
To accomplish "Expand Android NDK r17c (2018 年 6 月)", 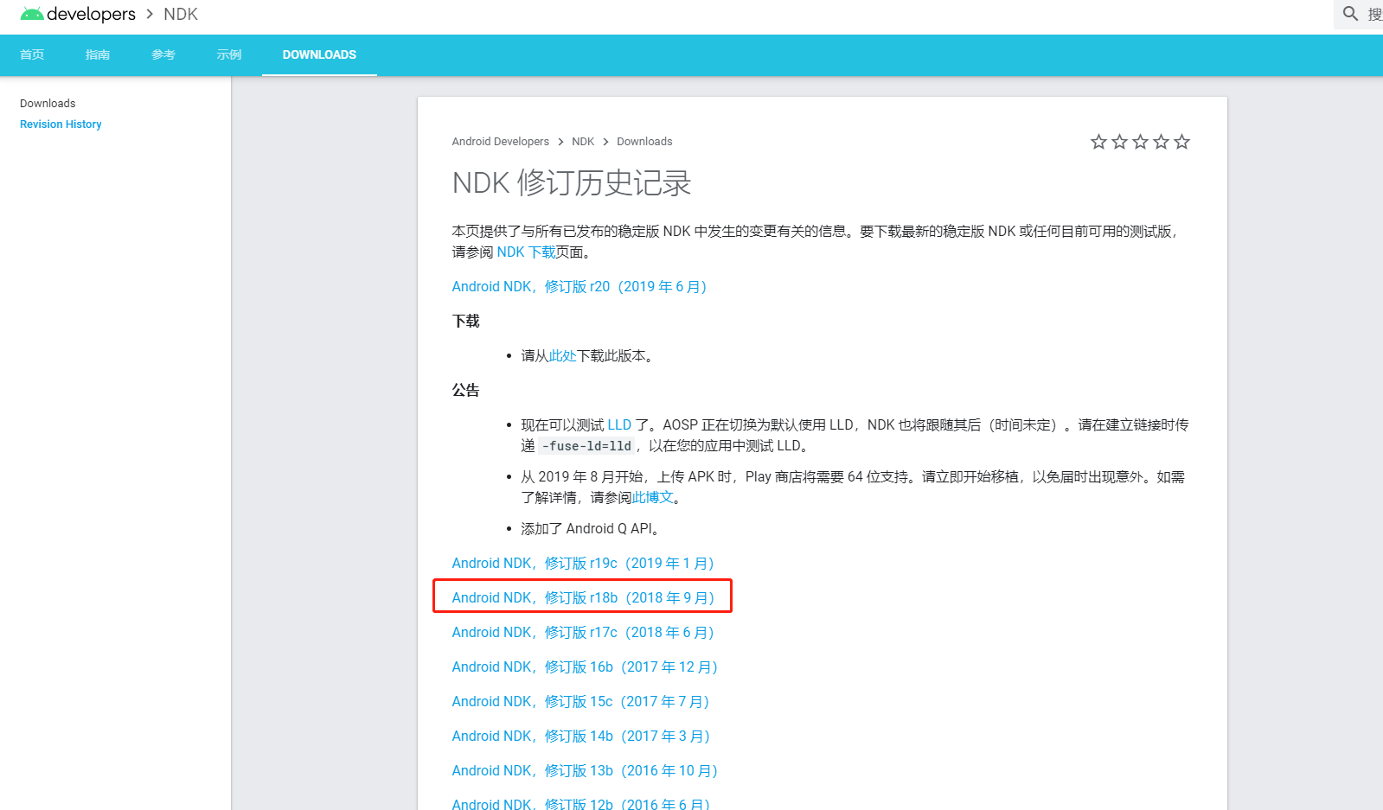I will pyautogui.click(x=583, y=633).
